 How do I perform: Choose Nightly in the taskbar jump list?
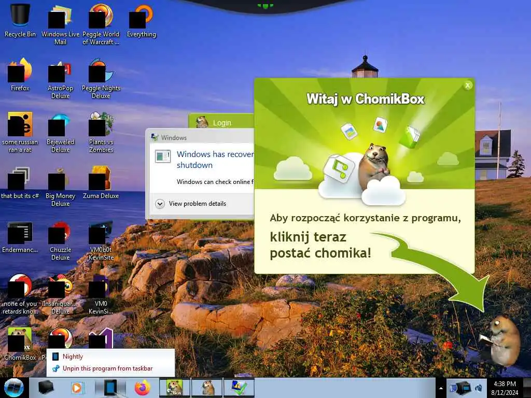[x=110, y=357]
